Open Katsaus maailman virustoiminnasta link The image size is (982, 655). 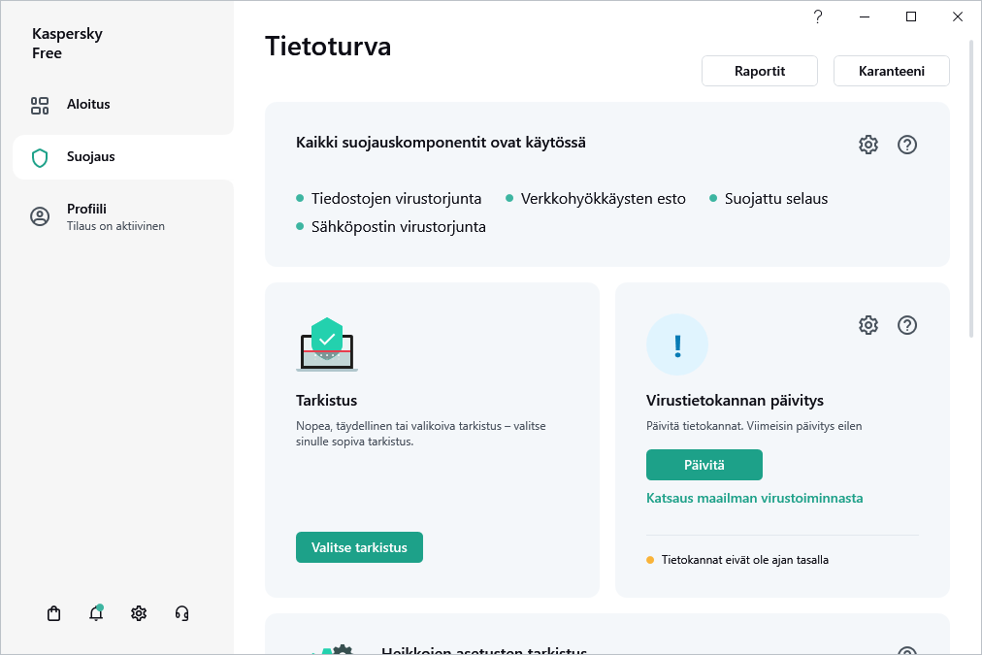coord(754,498)
